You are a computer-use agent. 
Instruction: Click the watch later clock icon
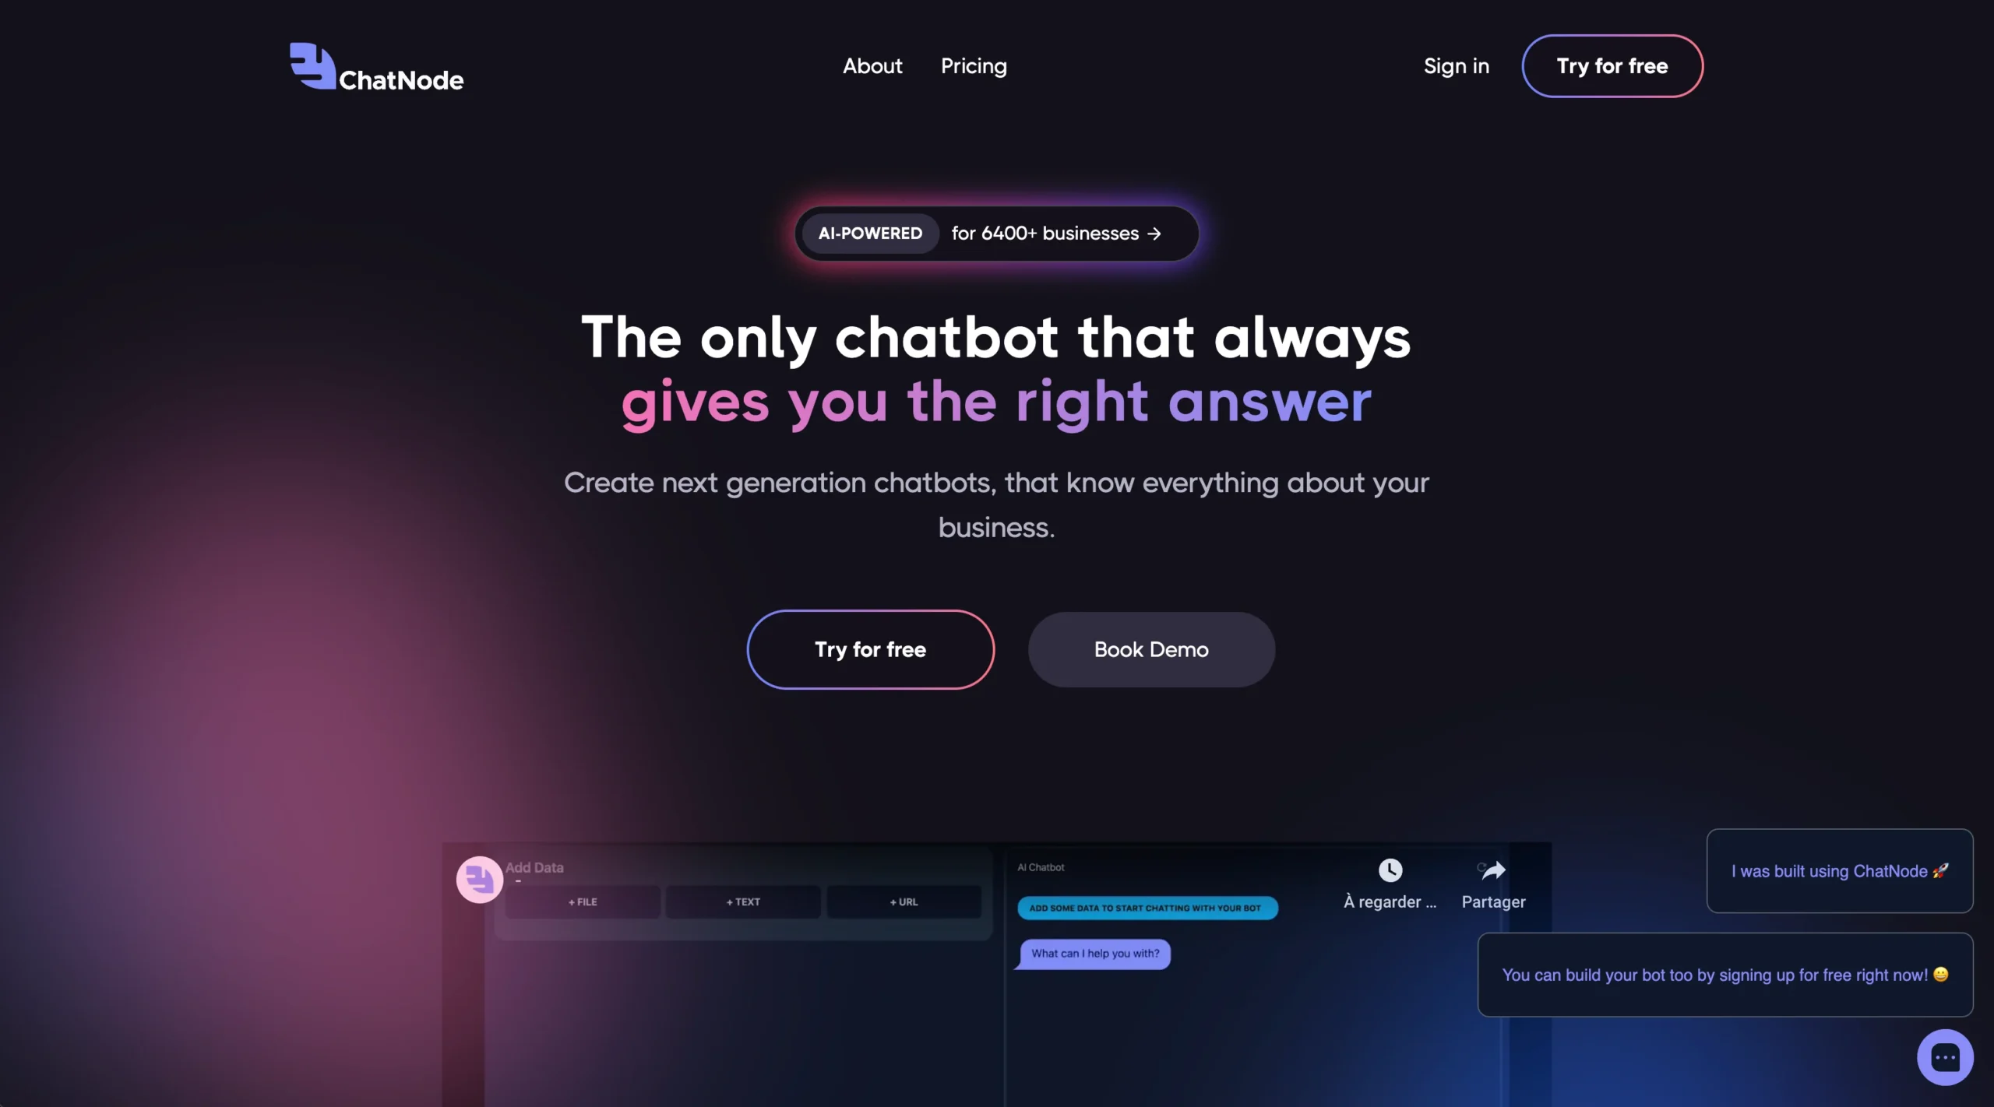1389,870
